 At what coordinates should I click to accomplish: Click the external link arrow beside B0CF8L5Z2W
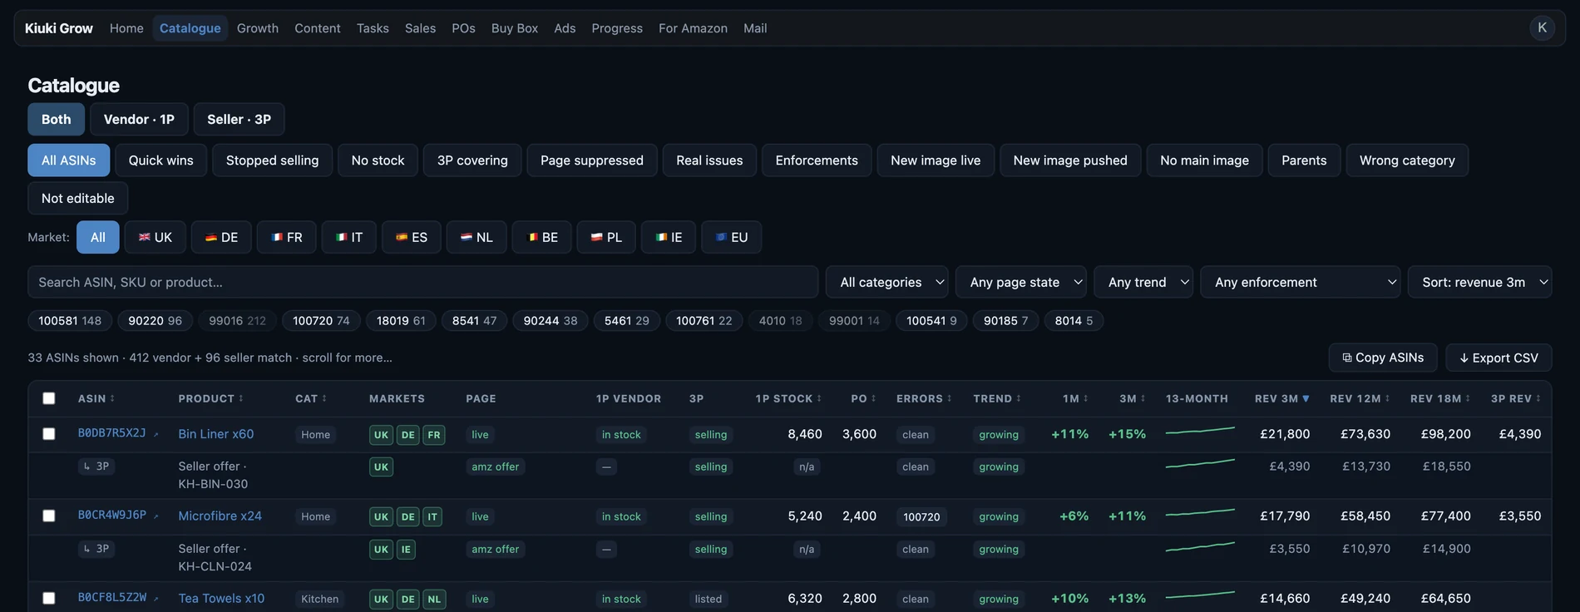[x=156, y=599]
